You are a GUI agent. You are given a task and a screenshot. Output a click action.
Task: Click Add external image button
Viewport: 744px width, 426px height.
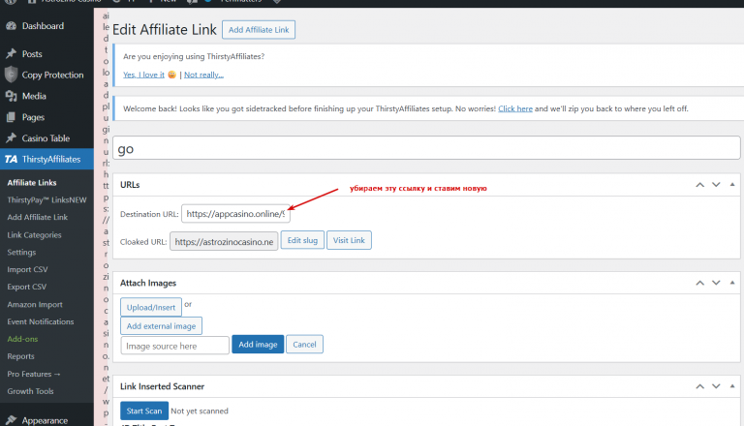coord(162,326)
